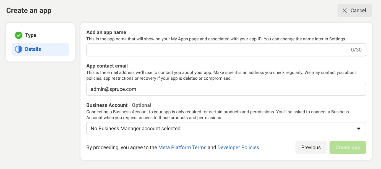
Task: Select the Details step in the sidebar
Action: (33, 49)
